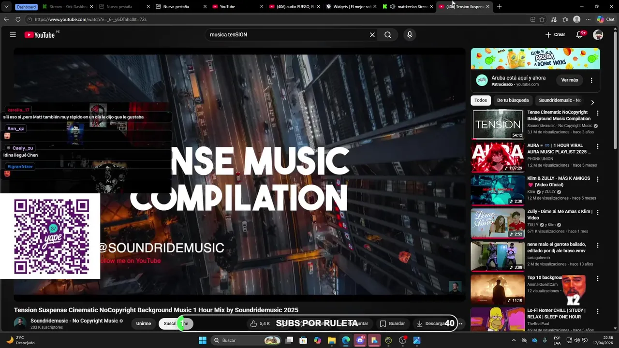Click the taskbar Buscar search box
The image size is (619, 348).
point(246,340)
